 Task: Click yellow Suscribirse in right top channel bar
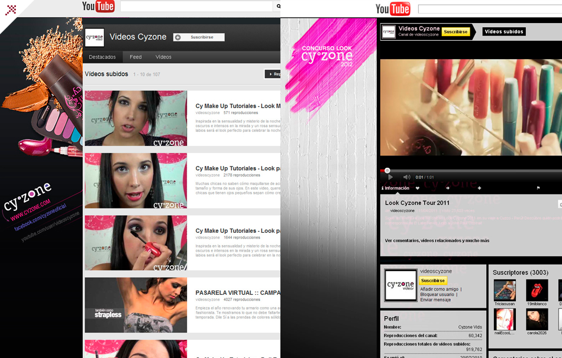click(x=456, y=32)
